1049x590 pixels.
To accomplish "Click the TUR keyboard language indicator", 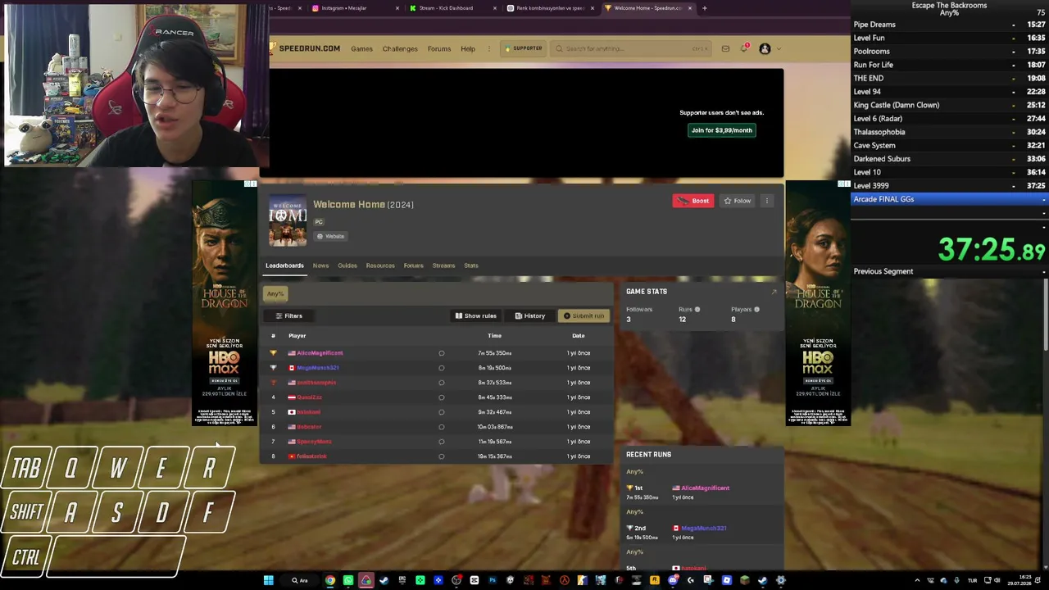I will click(974, 580).
